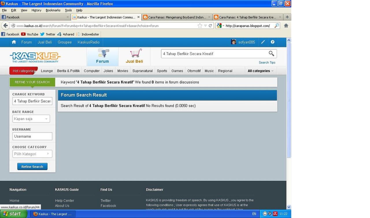Open facebook bookmark in bookmarks toolbar
Screen dimensions: 370x218
click(10, 34)
